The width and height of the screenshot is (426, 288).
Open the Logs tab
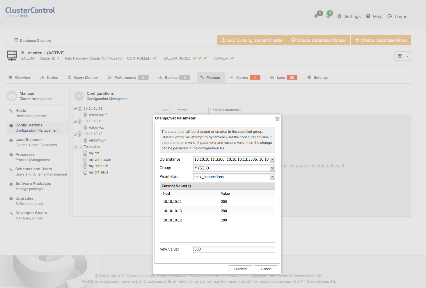point(284,78)
